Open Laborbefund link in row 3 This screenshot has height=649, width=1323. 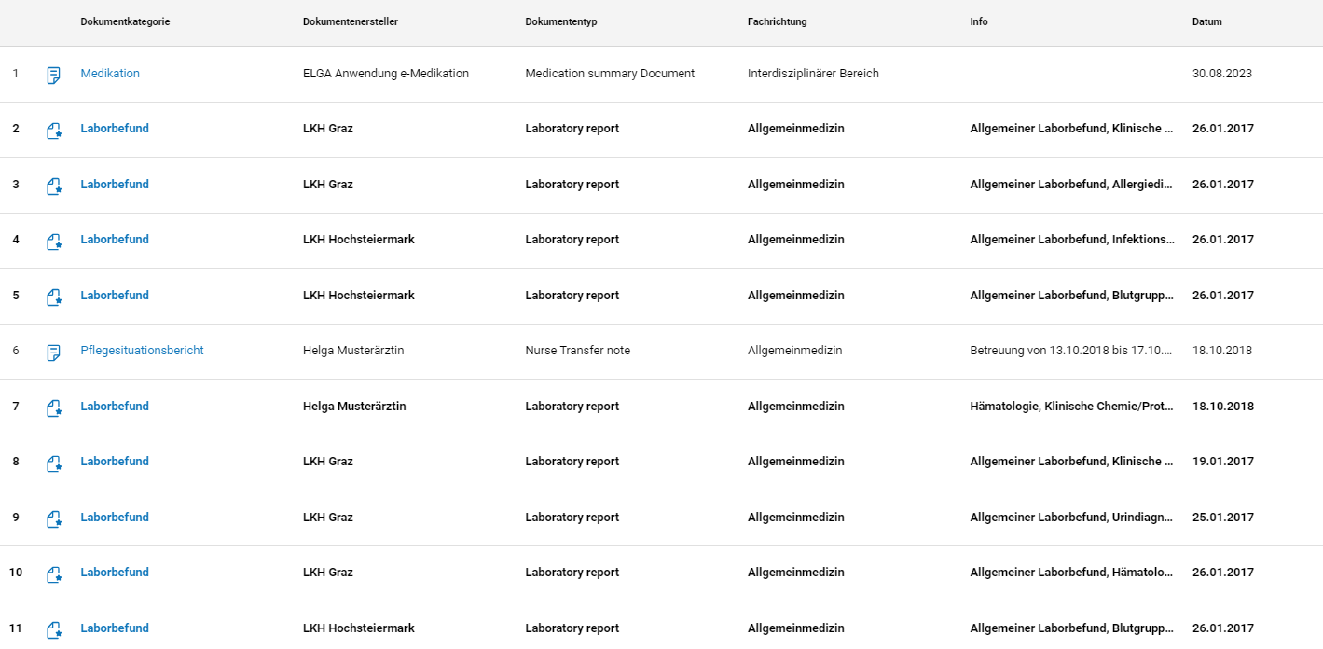tap(115, 185)
